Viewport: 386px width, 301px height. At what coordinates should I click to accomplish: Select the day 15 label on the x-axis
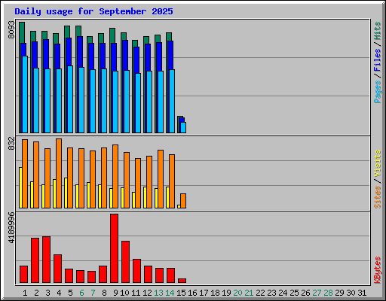click(x=181, y=293)
